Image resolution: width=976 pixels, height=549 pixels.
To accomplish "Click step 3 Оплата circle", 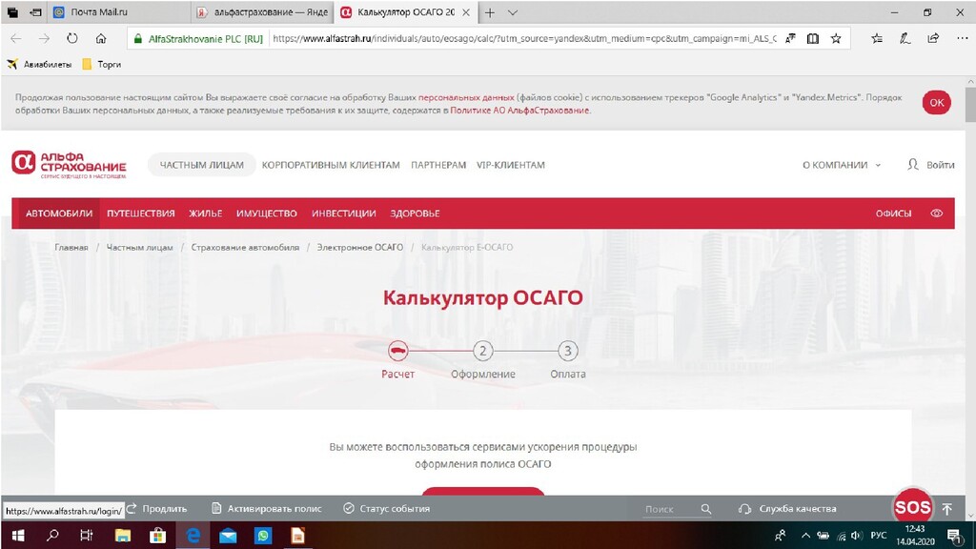I will [568, 351].
